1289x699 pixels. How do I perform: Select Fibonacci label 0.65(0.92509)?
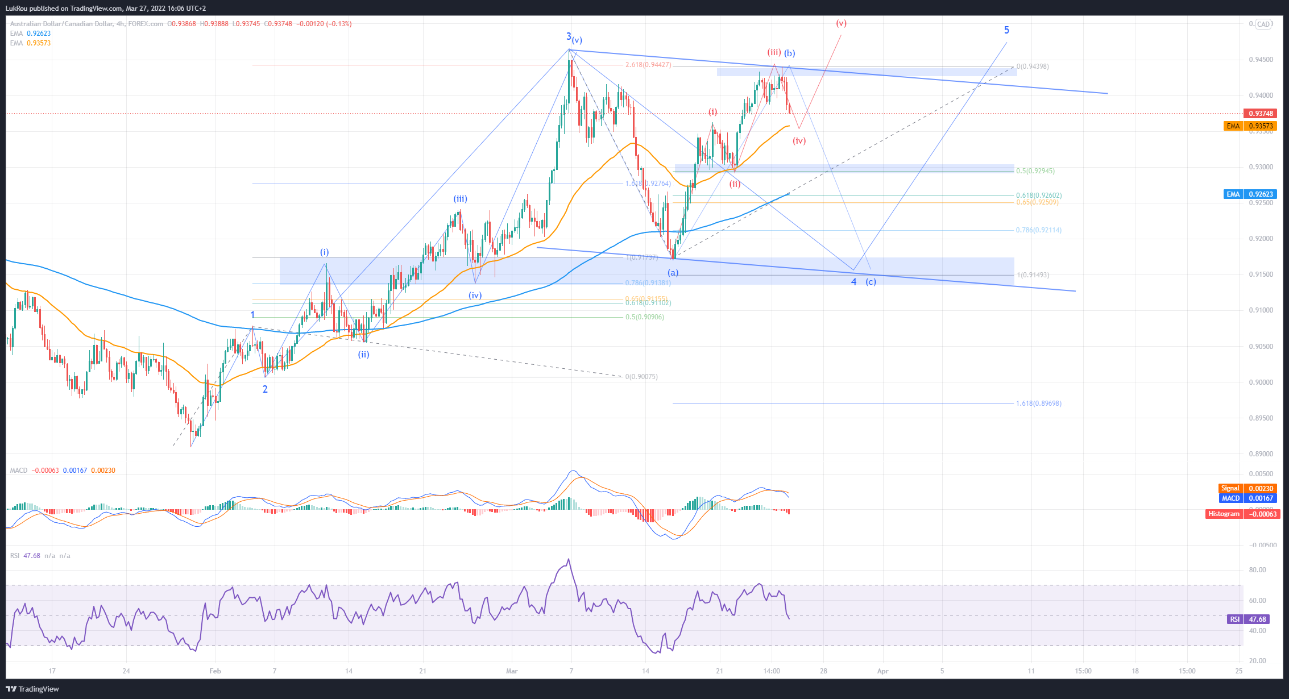(x=1037, y=202)
